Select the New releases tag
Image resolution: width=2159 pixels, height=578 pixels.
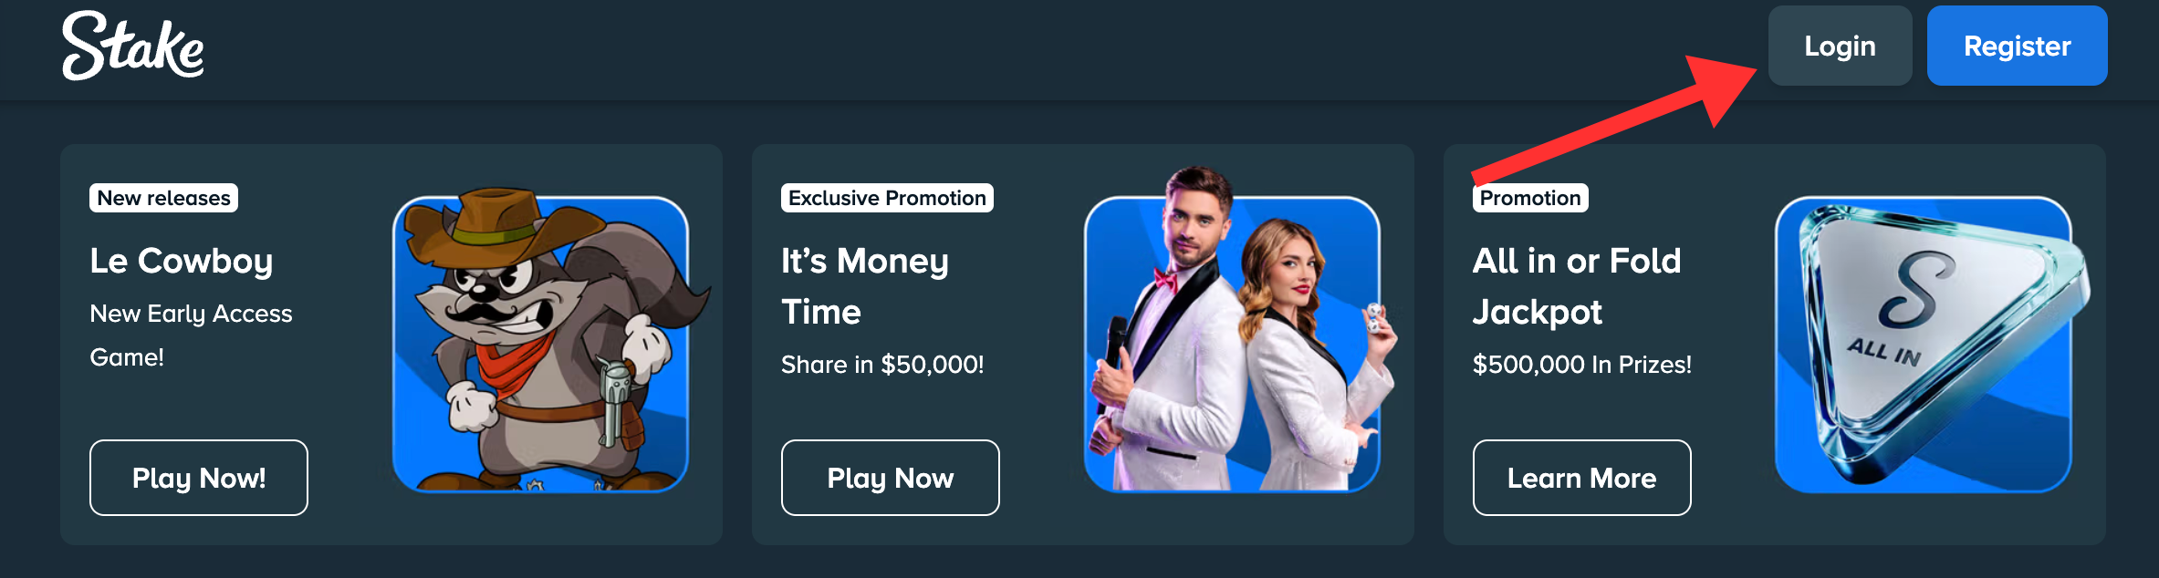pyautogui.click(x=164, y=198)
